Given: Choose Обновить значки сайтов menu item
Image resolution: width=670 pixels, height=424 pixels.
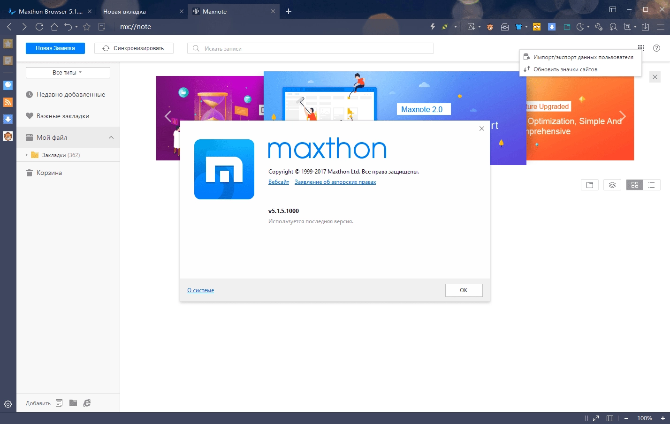Looking at the screenshot, I should coord(579,69).
